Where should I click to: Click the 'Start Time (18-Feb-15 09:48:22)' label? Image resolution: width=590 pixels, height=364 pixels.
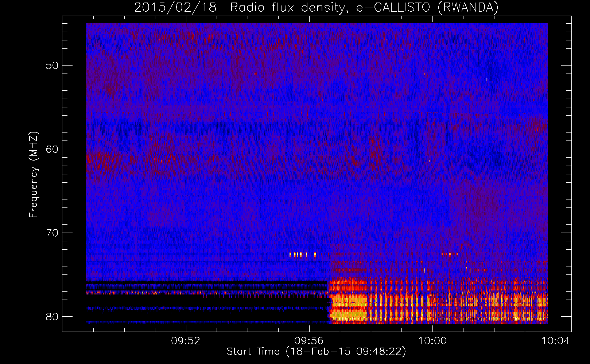(x=316, y=352)
